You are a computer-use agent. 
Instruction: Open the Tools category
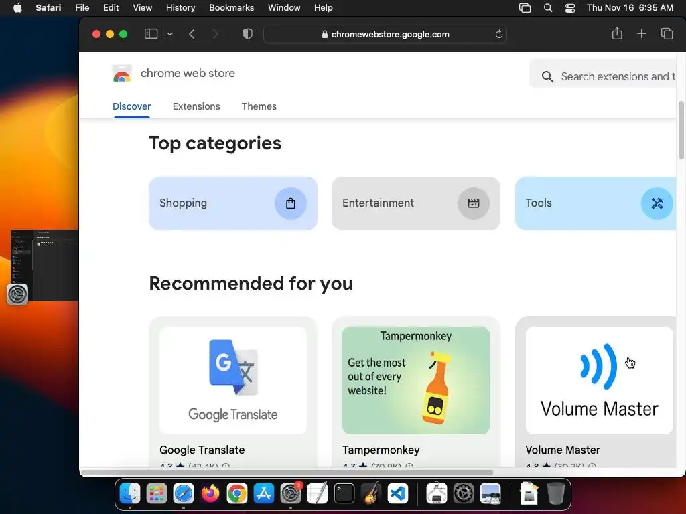tap(596, 203)
